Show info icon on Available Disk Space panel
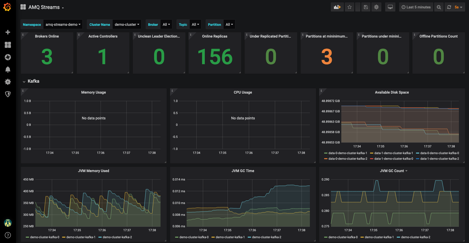The height and width of the screenshot is (243, 469). pos(321,91)
